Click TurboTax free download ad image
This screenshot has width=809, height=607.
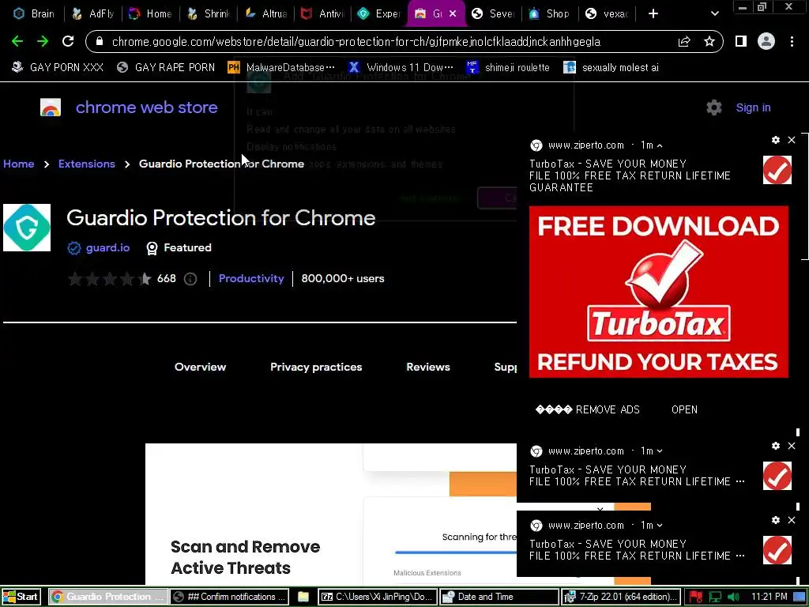click(658, 292)
